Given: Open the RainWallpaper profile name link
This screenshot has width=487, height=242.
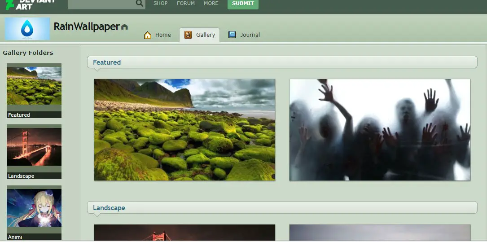Looking at the screenshot, I should click(87, 27).
